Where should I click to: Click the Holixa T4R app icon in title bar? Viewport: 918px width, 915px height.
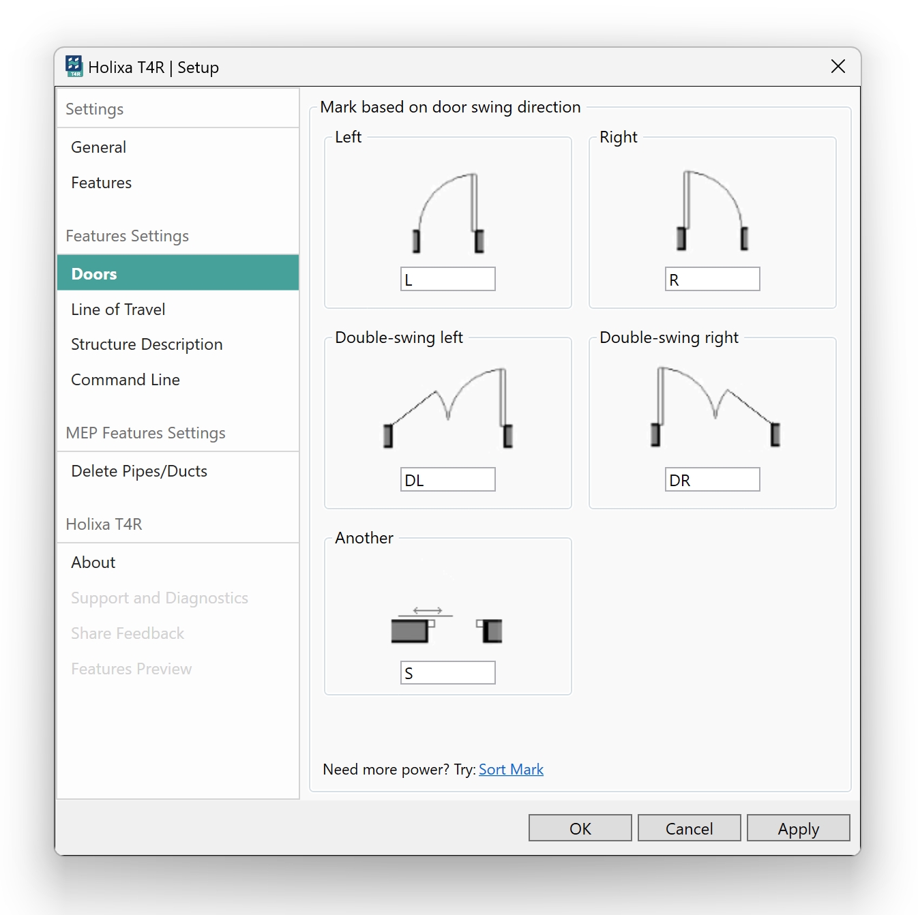pos(74,67)
